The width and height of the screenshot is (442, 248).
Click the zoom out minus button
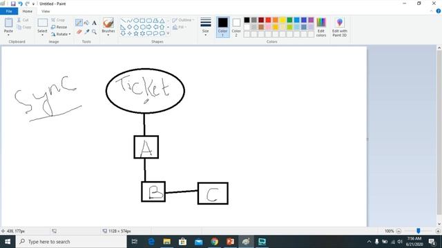(x=398, y=231)
